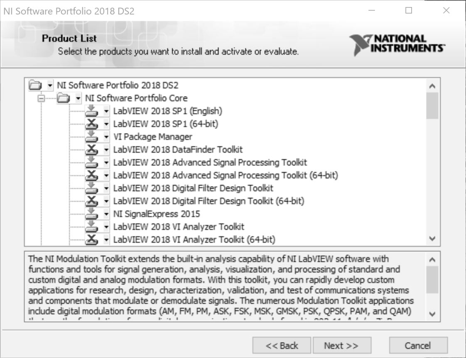Click the product list scrollbar thumb
This screenshot has height=358, width=466.
coord(432,106)
